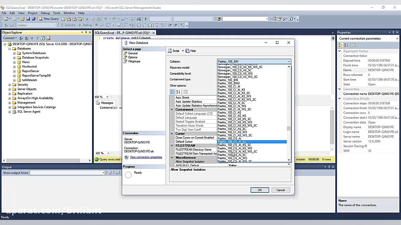401x225 pixels.
Task: Switch to the Messages tab
Action: click(105, 103)
